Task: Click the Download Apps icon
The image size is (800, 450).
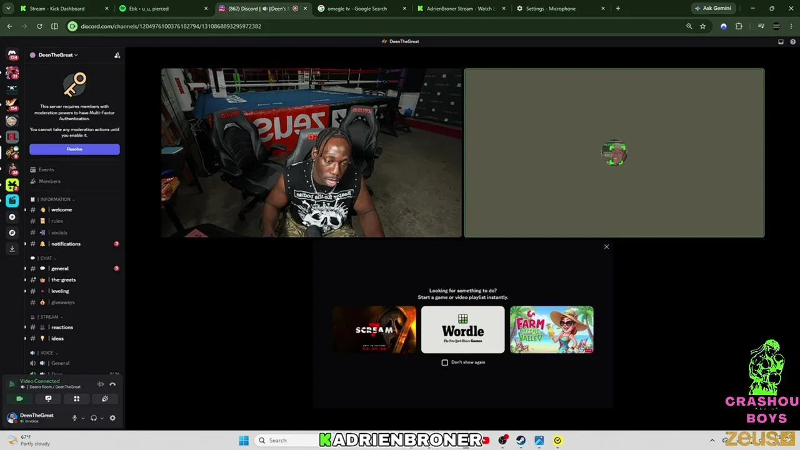Action: [12, 249]
